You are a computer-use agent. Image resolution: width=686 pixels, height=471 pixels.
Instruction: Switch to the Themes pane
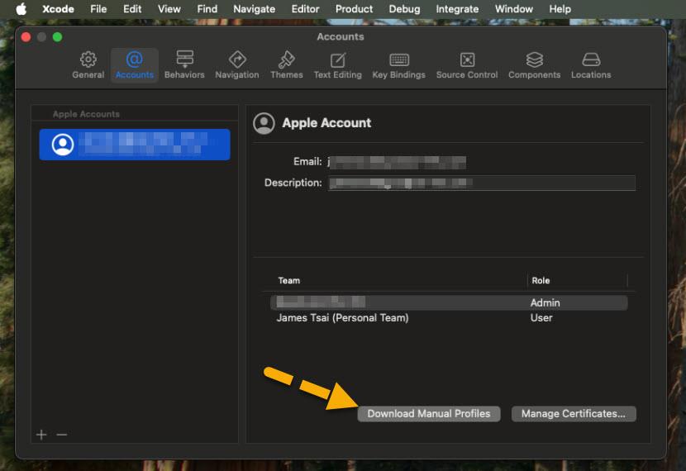tap(287, 64)
